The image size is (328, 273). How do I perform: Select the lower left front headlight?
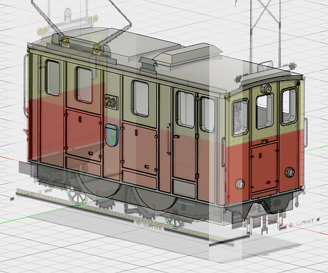coord(240,184)
